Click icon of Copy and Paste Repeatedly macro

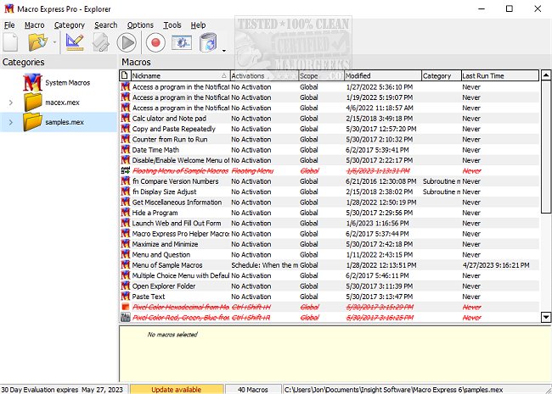126,129
